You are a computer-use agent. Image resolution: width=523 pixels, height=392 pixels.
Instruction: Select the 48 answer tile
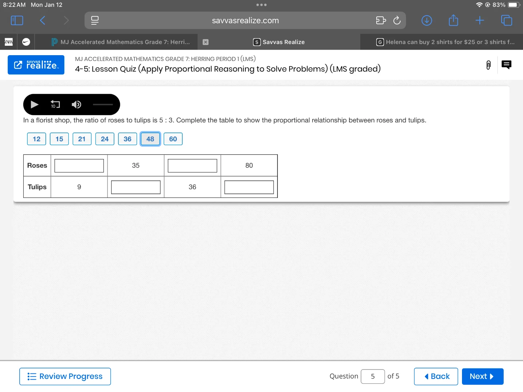(x=150, y=139)
